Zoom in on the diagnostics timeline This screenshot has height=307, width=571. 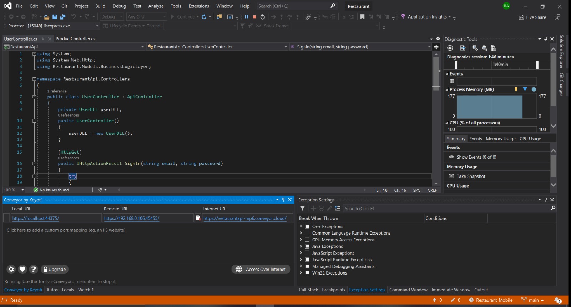475,48
